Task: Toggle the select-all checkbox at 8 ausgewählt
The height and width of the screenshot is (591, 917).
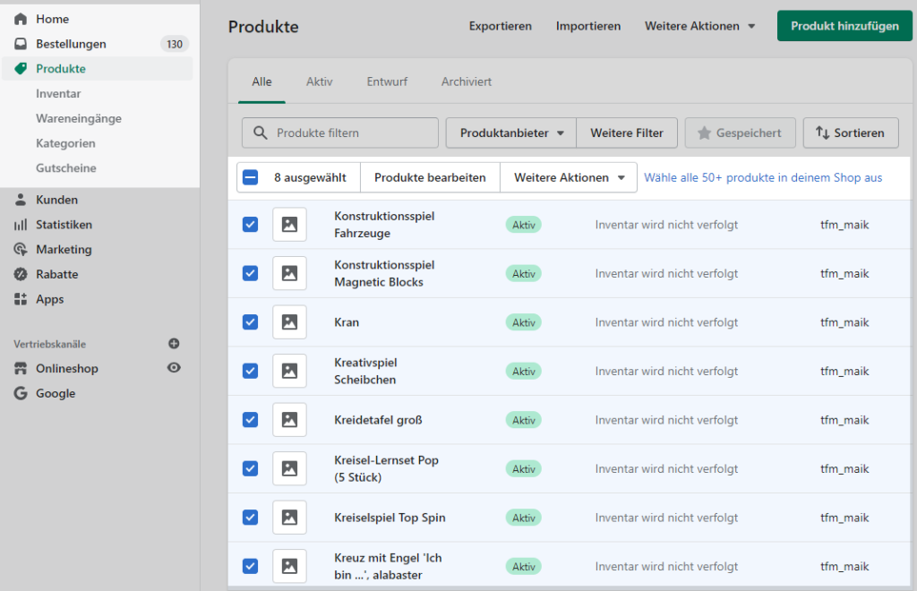Action: [251, 177]
